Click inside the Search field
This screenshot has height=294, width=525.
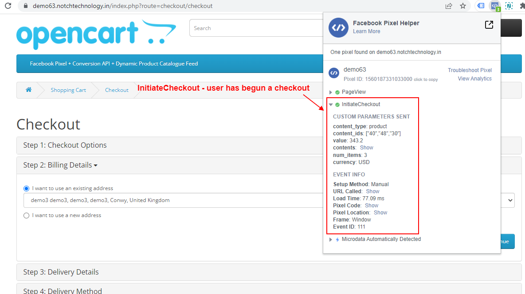(x=231, y=28)
